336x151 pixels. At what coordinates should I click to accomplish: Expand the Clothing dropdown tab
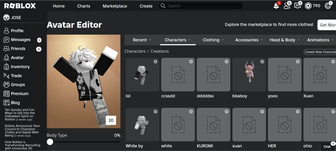coord(213,40)
